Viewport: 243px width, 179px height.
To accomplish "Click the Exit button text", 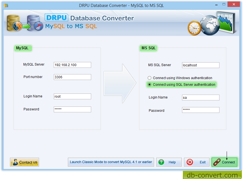I will click(203, 162).
